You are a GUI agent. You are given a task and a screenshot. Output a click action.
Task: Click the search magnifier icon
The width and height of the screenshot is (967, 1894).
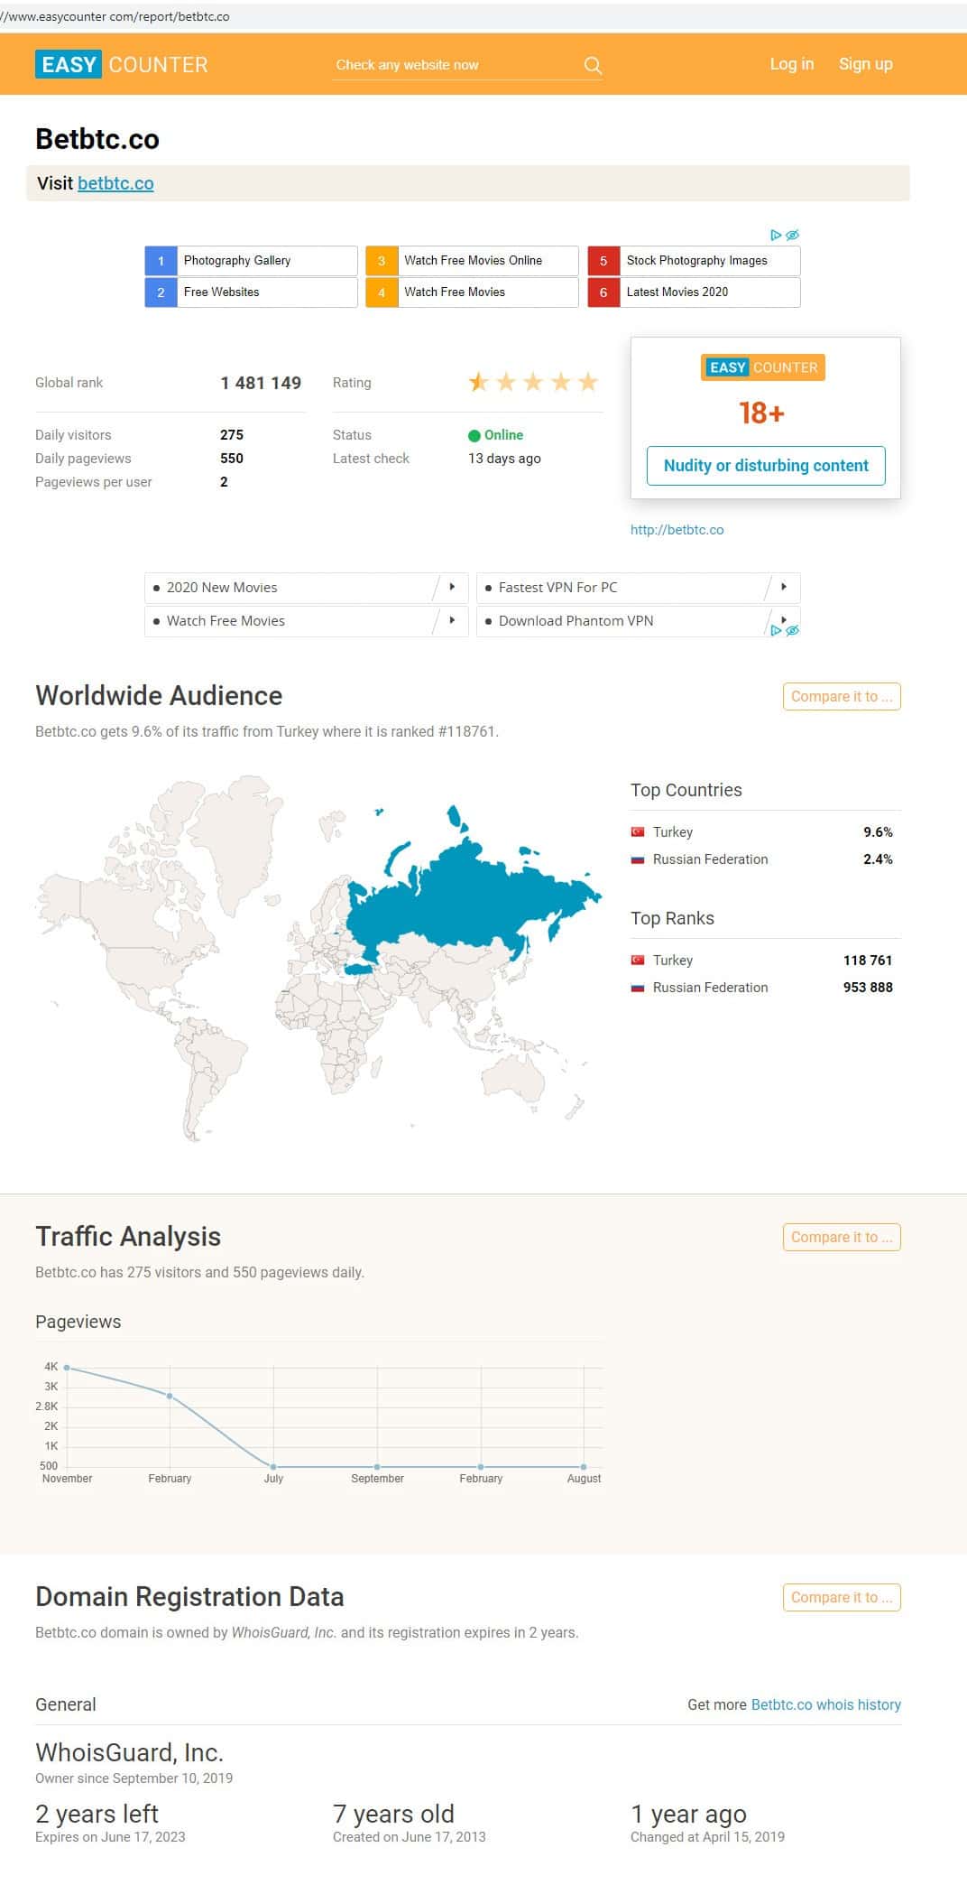tap(593, 65)
